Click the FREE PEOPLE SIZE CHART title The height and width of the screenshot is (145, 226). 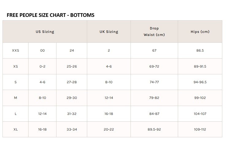[51, 15]
